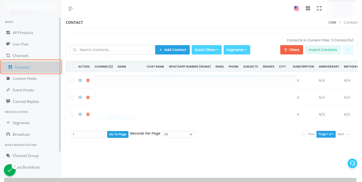
Task: Click the US flag language icon
Action: pos(297,8)
